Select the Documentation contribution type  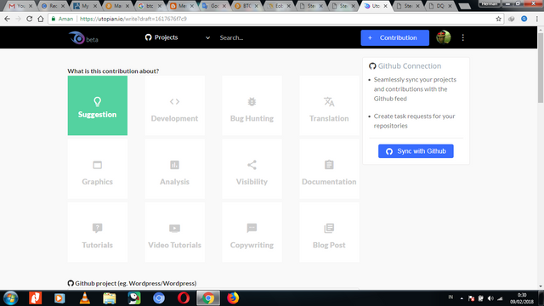329,169
